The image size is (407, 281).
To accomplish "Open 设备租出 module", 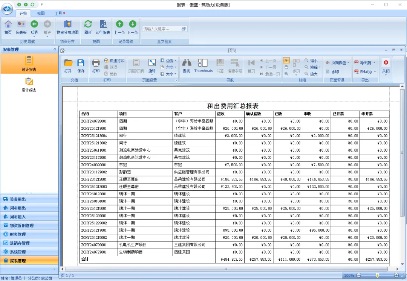I will click(x=29, y=199).
